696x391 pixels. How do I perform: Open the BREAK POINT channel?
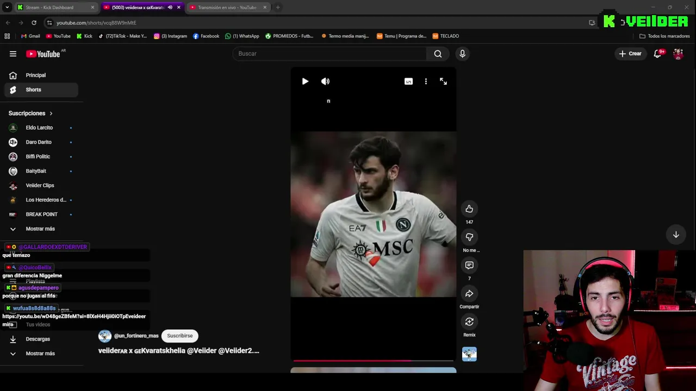point(41,215)
